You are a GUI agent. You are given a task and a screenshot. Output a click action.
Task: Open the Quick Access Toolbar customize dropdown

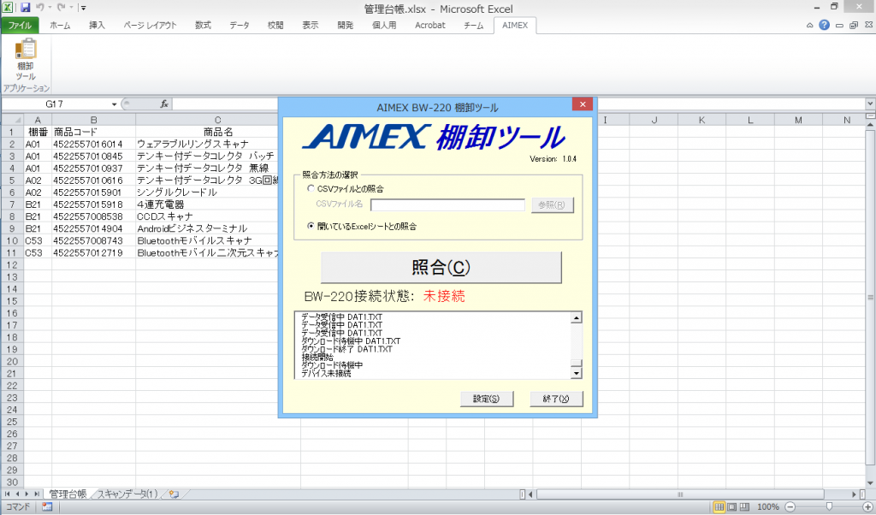(83, 8)
